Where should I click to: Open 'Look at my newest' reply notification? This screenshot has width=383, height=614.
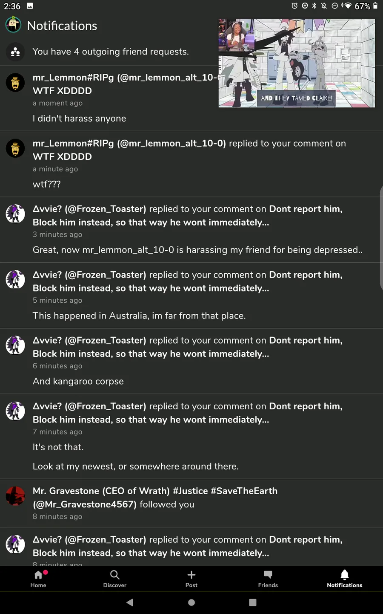pyautogui.click(x=191, y=436)
